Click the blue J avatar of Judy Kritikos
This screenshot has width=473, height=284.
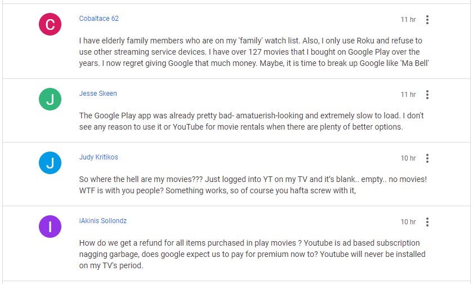tap(50, 163)
